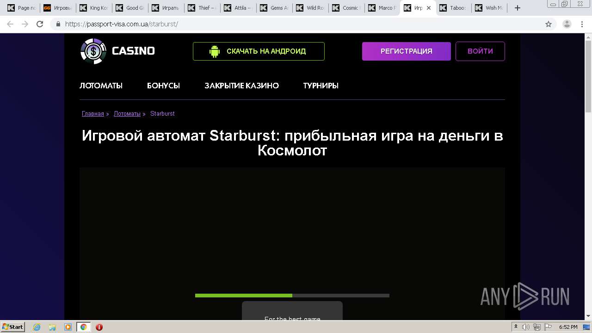Switch to the 'Taboo' tab
Viewport: 592px width, 333px height.
pyautogui.click(x=454, y=8)
